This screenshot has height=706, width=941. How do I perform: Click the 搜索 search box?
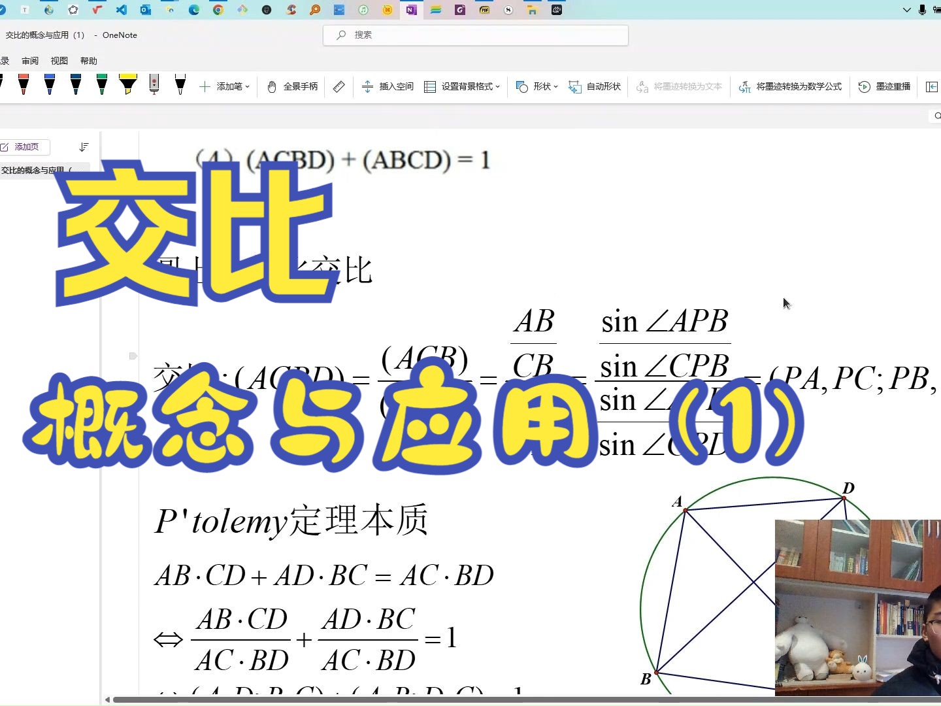[476, 35]
